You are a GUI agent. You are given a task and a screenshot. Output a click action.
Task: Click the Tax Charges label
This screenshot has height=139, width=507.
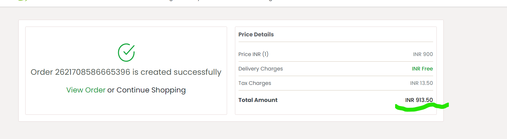(x=255, y=83)
